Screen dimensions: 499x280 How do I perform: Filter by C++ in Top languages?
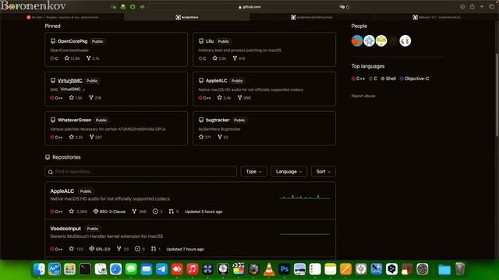tap(359, 79)
